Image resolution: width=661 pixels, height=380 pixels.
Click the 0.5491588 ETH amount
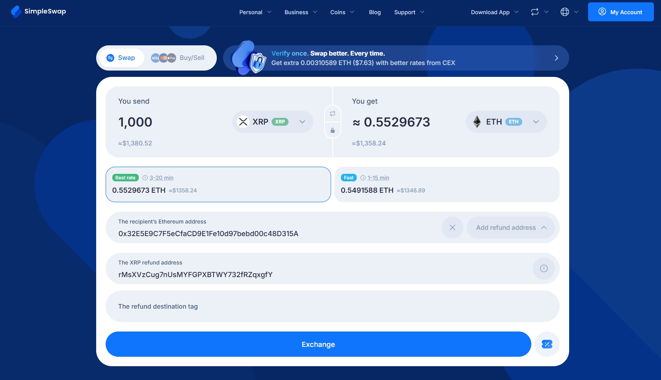click(367, 190)
